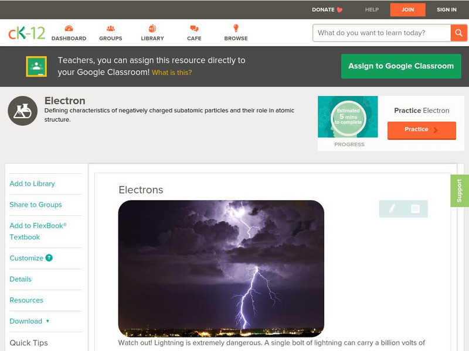Click the search box 'What do you want to learn today?'
Image resolution: width=469 pixels, height=351 pixels.
coord(382,33)
